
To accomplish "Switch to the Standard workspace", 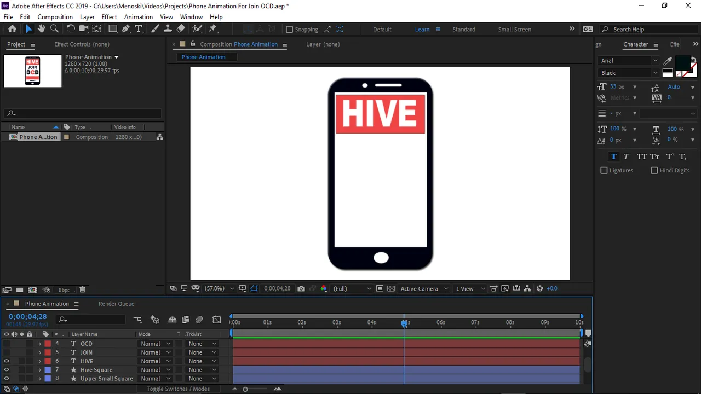I will [x=464, y=30].
